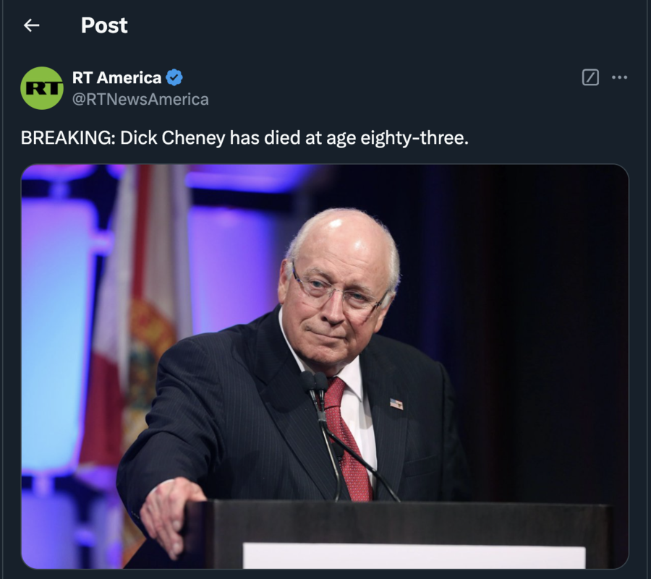651x579 pixels.
Task: Go back using the left arrow
Action: click(x=32, y=25)
